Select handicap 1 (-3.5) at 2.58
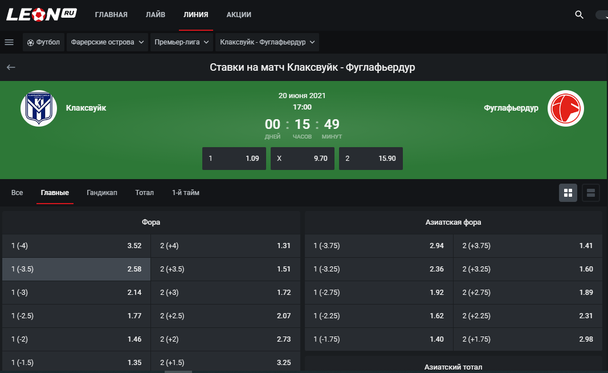 coord(76,269)
